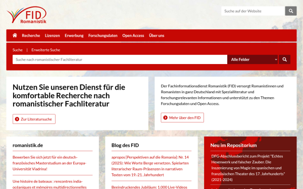
Task: Click the Nutzen Sie unseren Dienst headline
Action: point(69,95)
